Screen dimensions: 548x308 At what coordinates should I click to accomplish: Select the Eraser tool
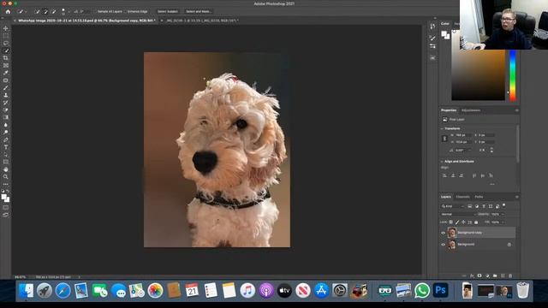point(6,110)
